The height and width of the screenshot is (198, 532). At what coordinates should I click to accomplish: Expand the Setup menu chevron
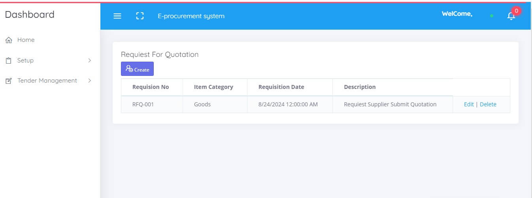point(90,60)
